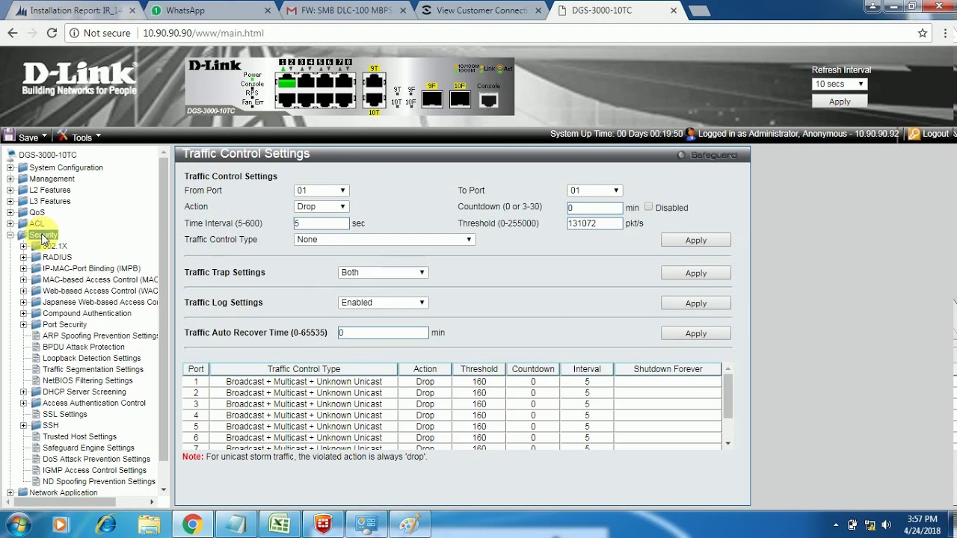Open the From Port dropdown

tap(321, 191)
